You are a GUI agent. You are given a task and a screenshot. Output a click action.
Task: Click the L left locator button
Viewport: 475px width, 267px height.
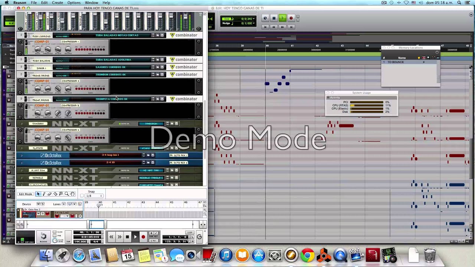tap(193, 237)
